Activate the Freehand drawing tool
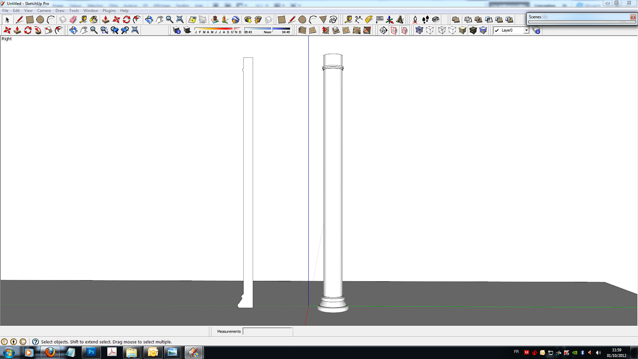Screen dimensions: 638x359 tap(333, 20)
